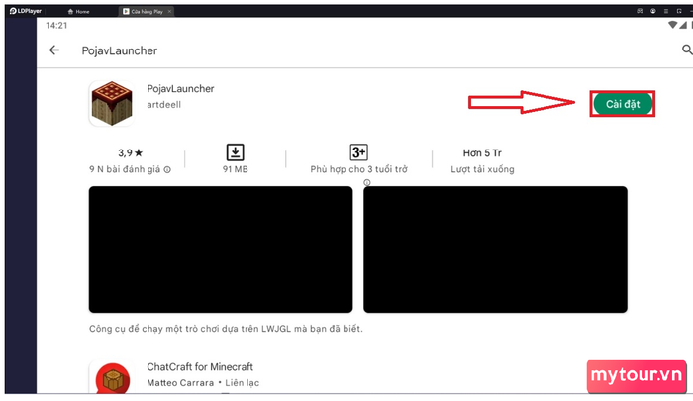This screenshot has width=693, height=401.
Task: Open developer page artdeell
Action: coord(164,105)
